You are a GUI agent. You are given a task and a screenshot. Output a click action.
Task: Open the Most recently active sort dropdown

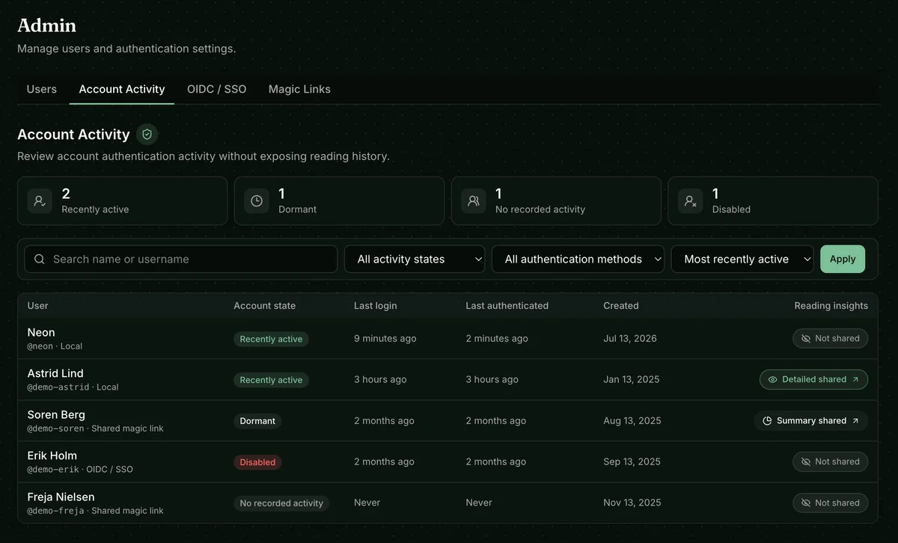pos(742,259)
